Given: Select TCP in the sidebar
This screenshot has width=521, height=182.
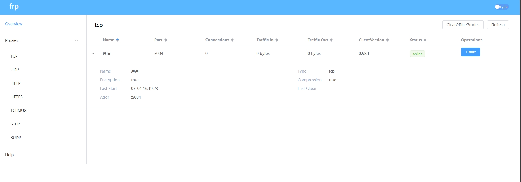Looking at the screenshot, I should pos(14,56).
